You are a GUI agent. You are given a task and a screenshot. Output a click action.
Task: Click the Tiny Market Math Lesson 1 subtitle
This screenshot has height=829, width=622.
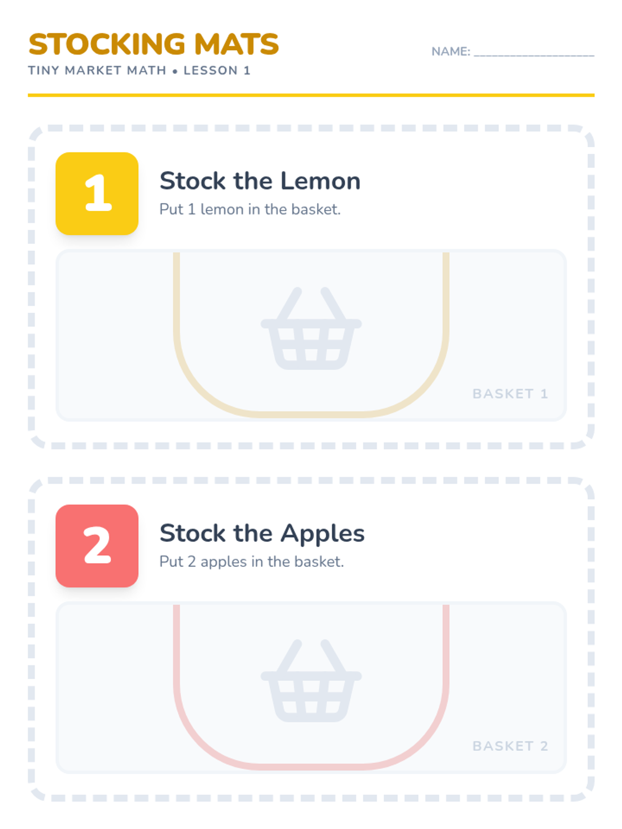coord(139,70)
